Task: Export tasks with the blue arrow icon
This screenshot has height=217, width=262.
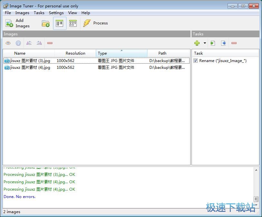Action: 223,43
